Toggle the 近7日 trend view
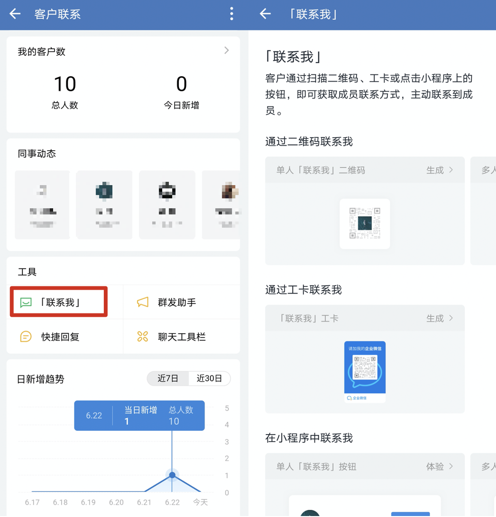 pos(168,378)
